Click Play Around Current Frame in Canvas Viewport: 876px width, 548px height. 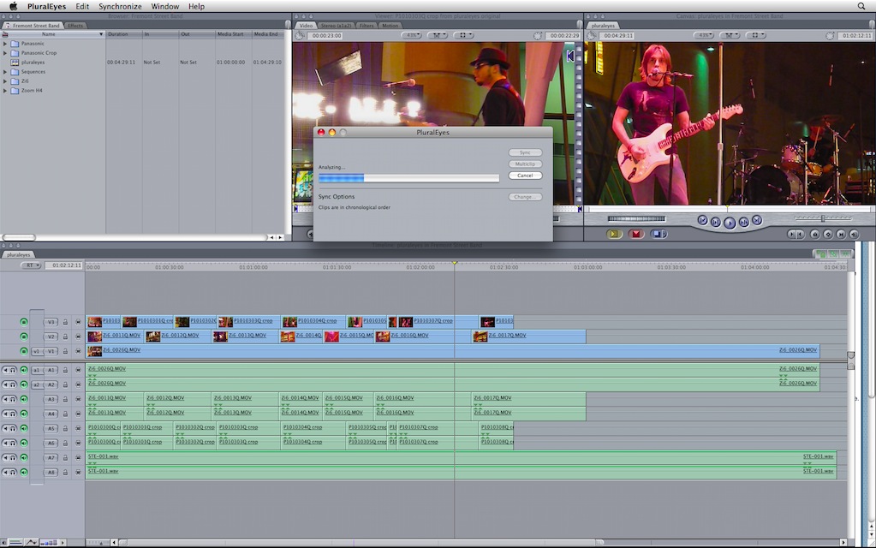pos(743,223)
